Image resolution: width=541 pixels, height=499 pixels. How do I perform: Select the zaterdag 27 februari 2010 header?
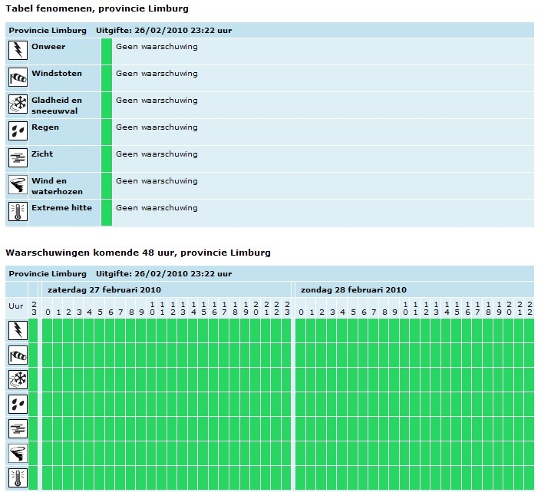(x=104, y=290)
